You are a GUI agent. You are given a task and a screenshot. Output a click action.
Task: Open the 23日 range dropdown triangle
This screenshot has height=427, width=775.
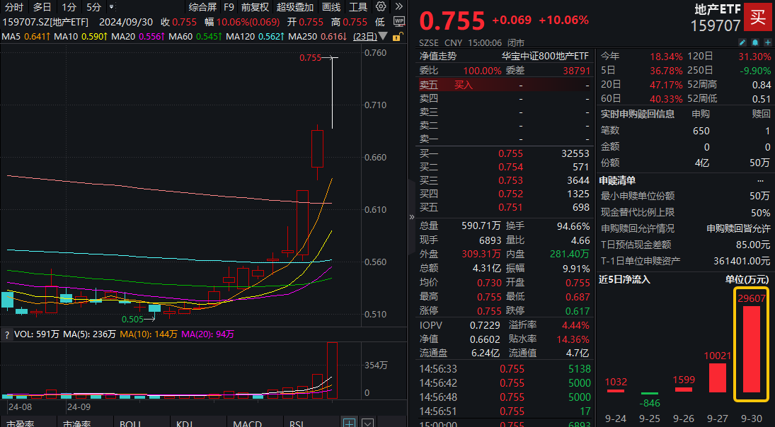pos(383,36)
